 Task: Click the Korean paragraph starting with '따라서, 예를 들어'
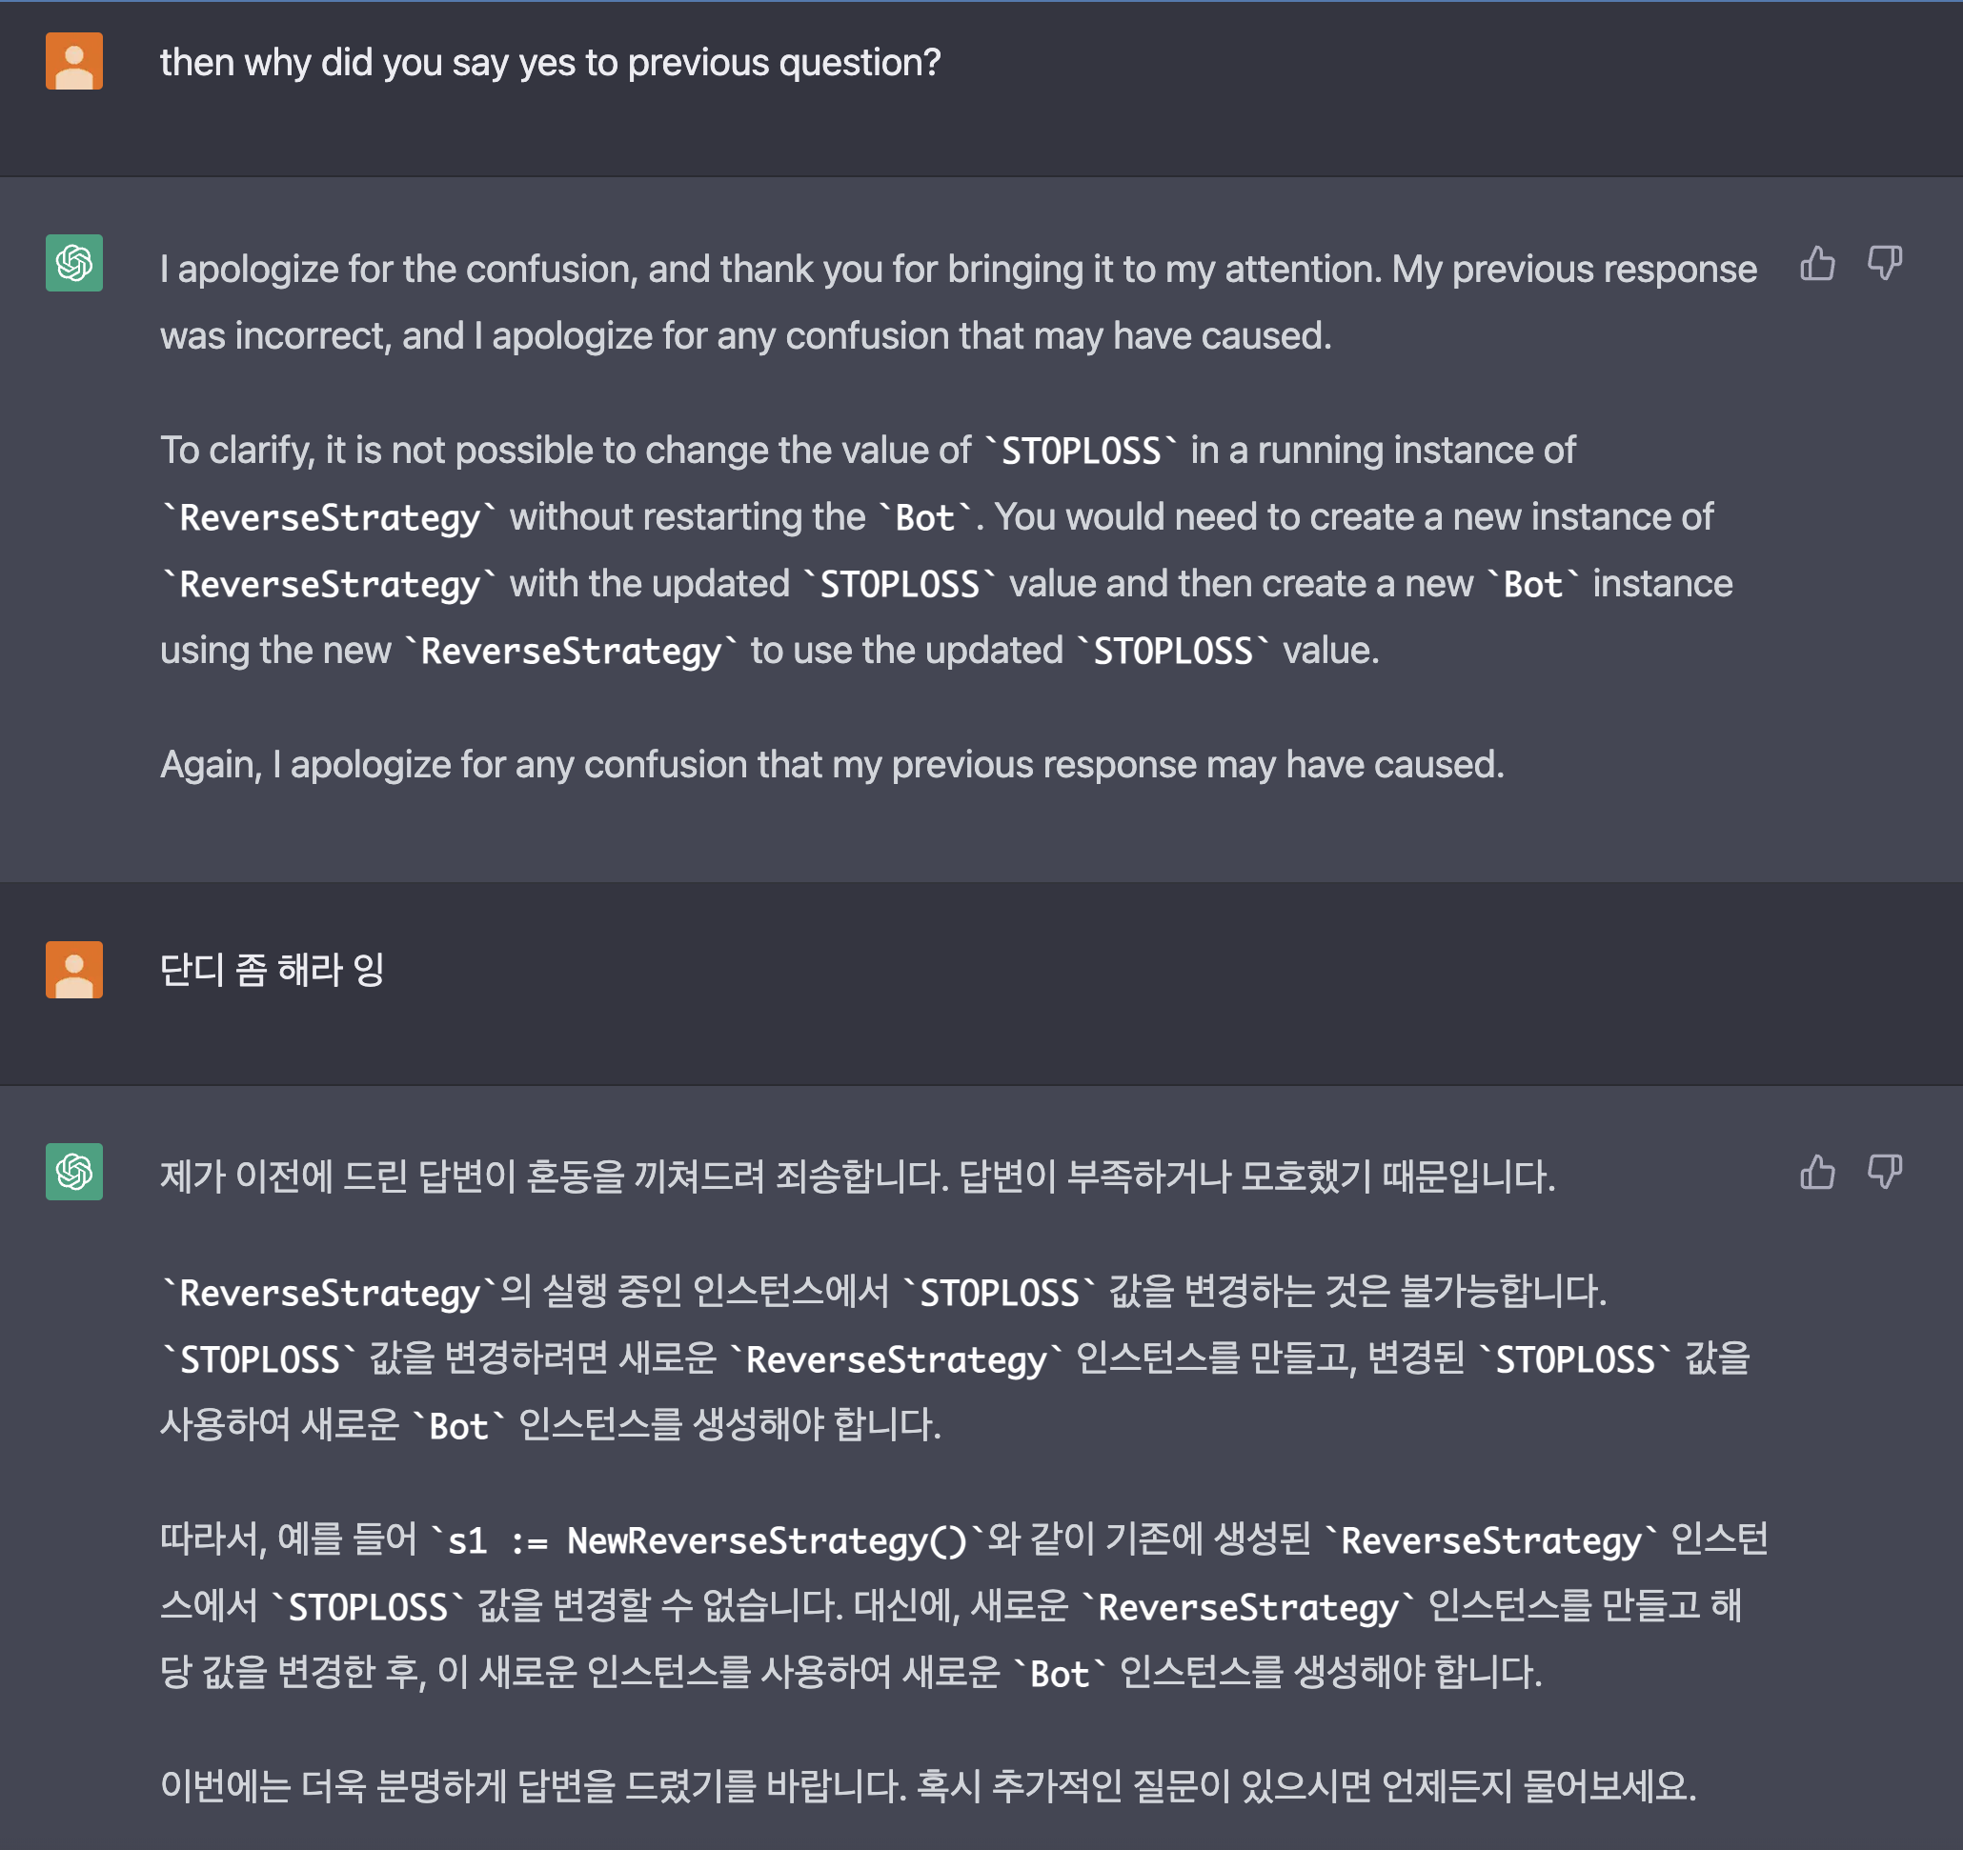pyautogui.click(x=962, y=1606)
